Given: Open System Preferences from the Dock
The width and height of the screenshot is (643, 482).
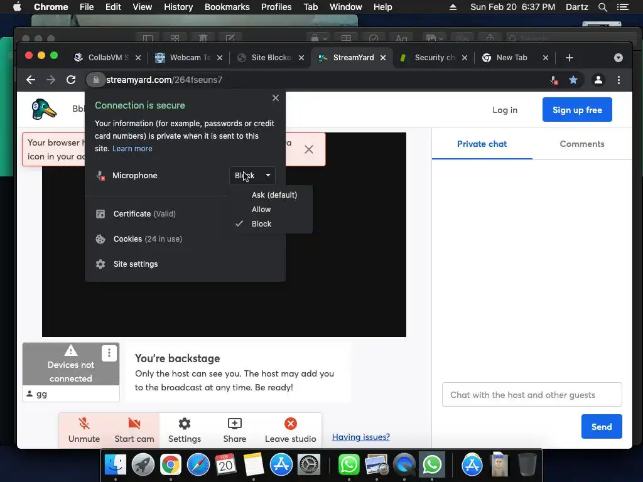Looking at the screenshot, I should tap(308, 464).
